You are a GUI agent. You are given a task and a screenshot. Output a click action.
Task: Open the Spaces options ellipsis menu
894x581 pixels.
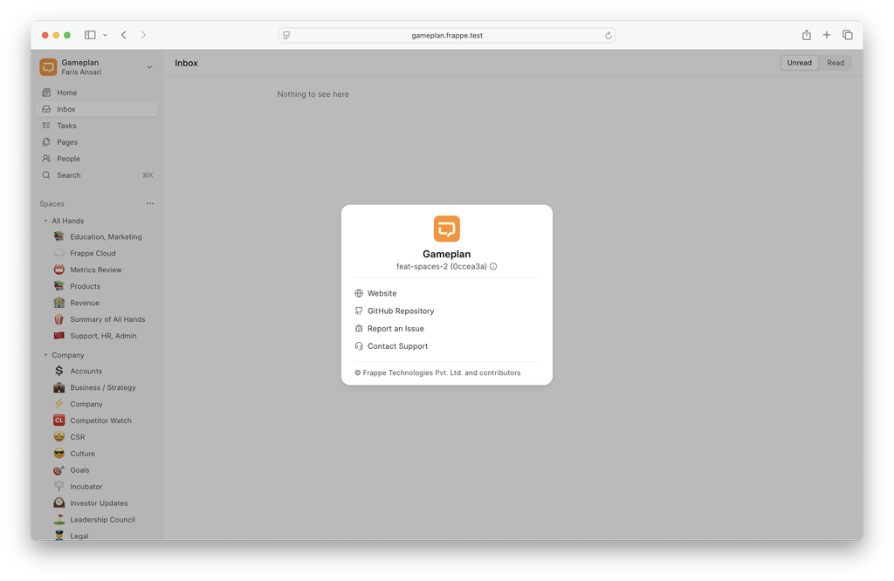tap(149, 203)
